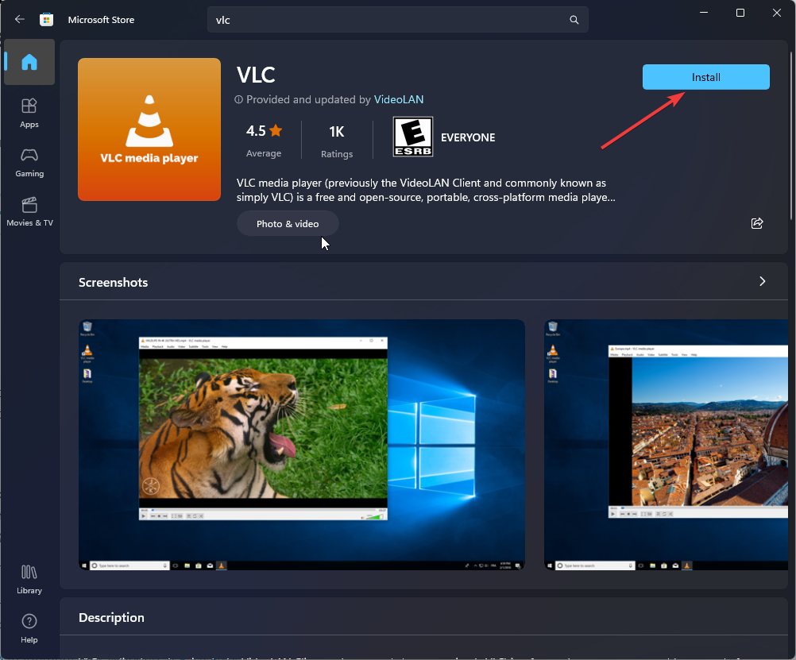Click the ESRB Everyone rating badge

tap(412, 136)
